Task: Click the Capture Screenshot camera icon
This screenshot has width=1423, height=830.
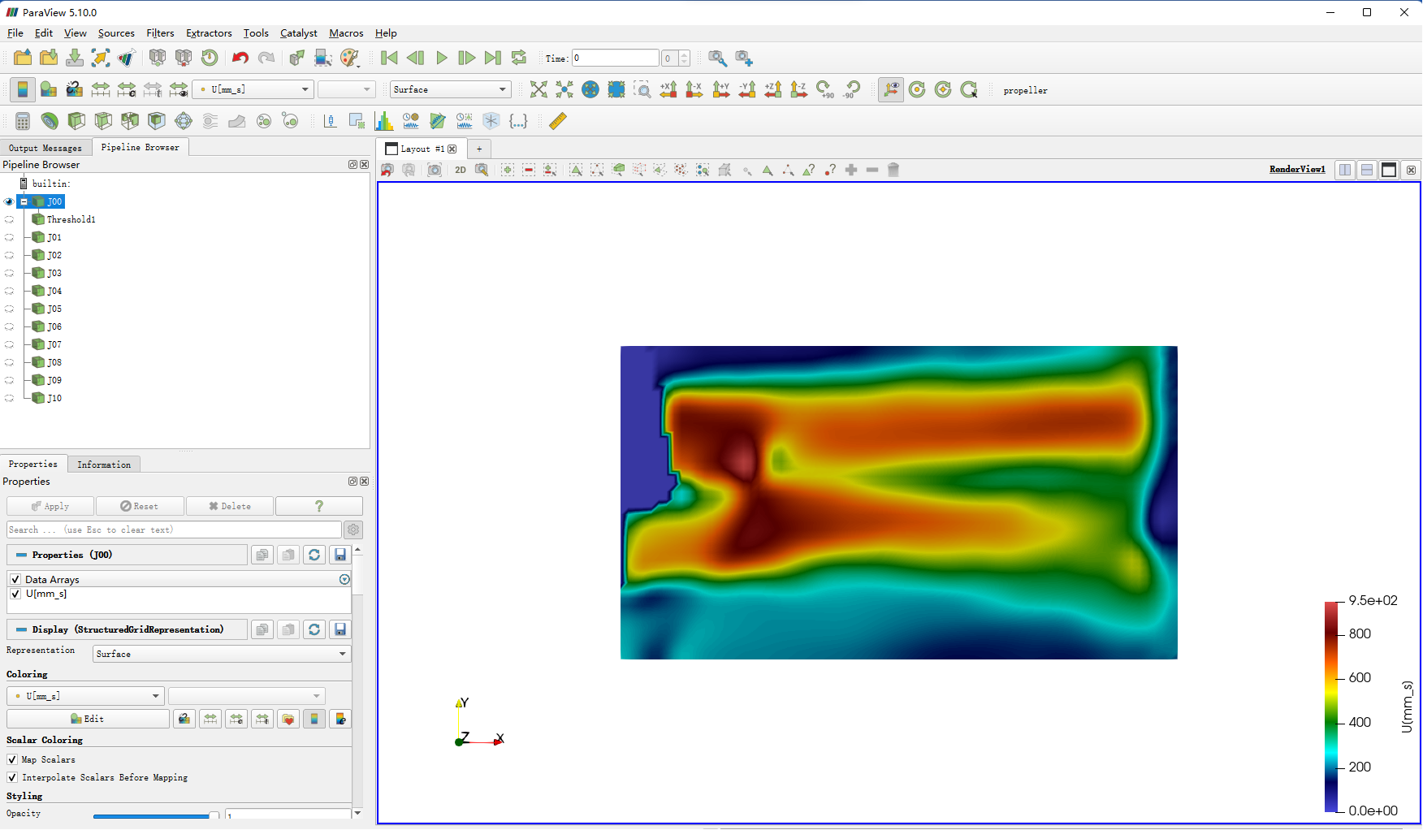Action: click(x=435, y=170)
